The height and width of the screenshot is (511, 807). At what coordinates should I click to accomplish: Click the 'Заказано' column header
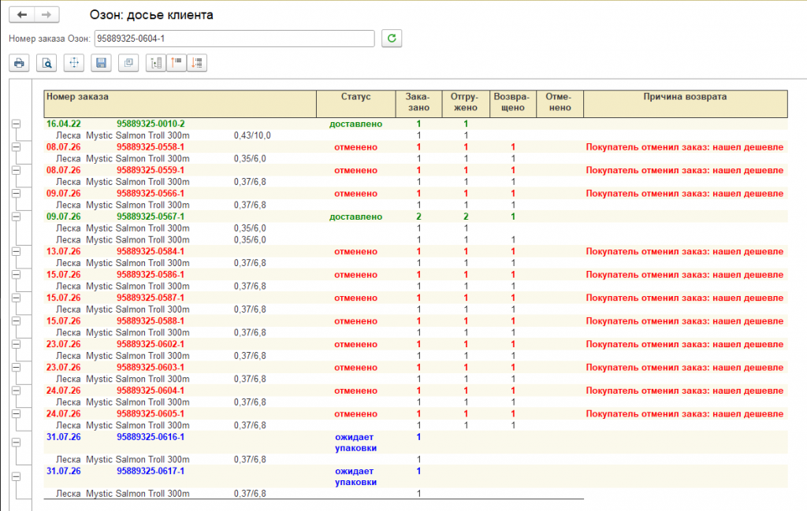pyautogui.click(x=418, y=104)
